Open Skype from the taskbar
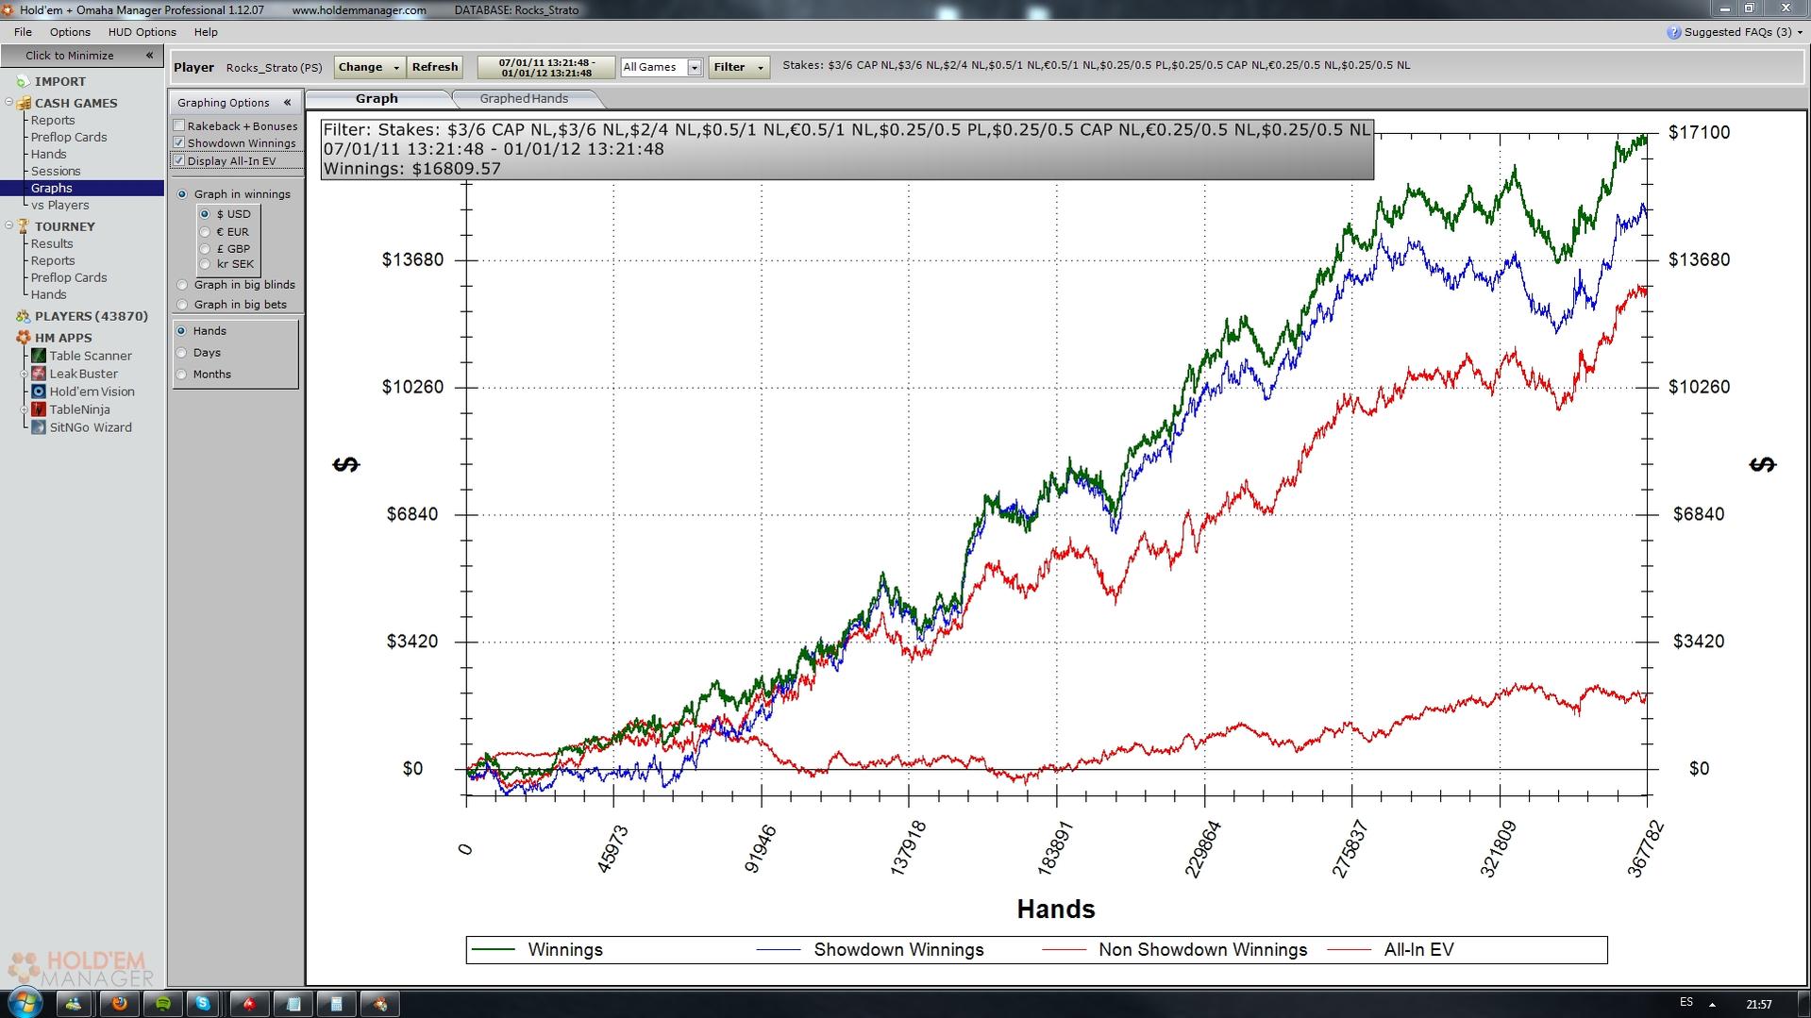The image size is (1811, 1018). click(204, 1004)
